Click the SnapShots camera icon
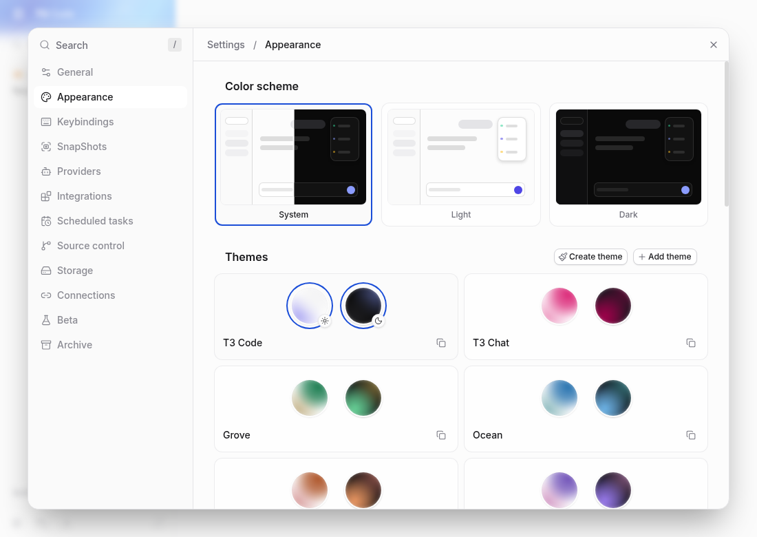Image resolution: width=757 pixels, height=537 pixels. click(x=46, y=147)
